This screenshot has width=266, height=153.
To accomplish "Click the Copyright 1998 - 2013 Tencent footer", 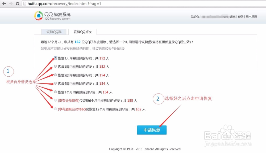I will pyautogui.click(x=145, y=149).
